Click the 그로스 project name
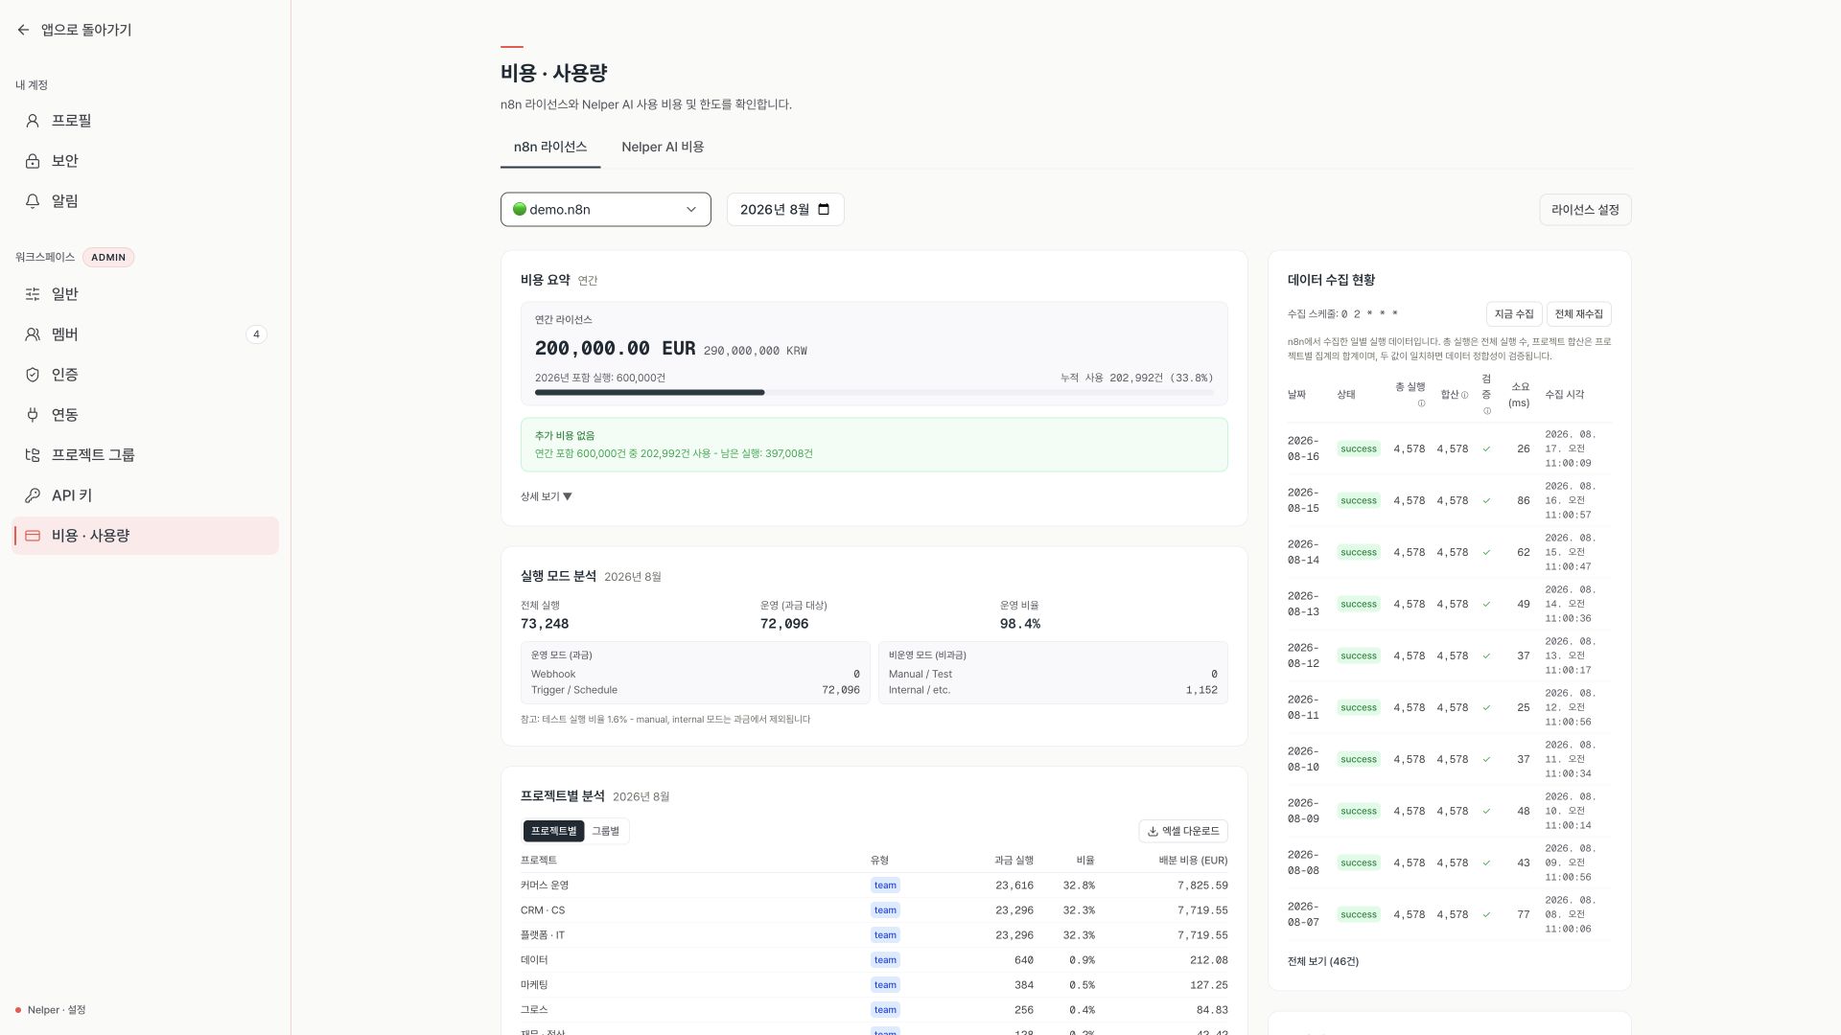This screenshot has width=1841, height=1035. pyautogui.click(x=534, y=1010)
